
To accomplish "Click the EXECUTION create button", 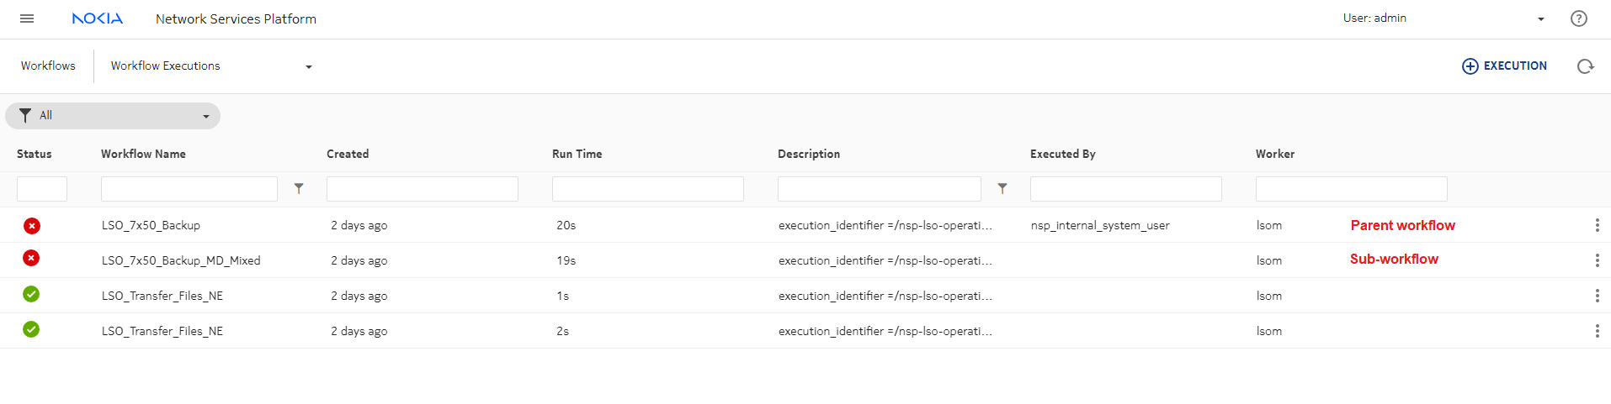I will pos(1504,66).
